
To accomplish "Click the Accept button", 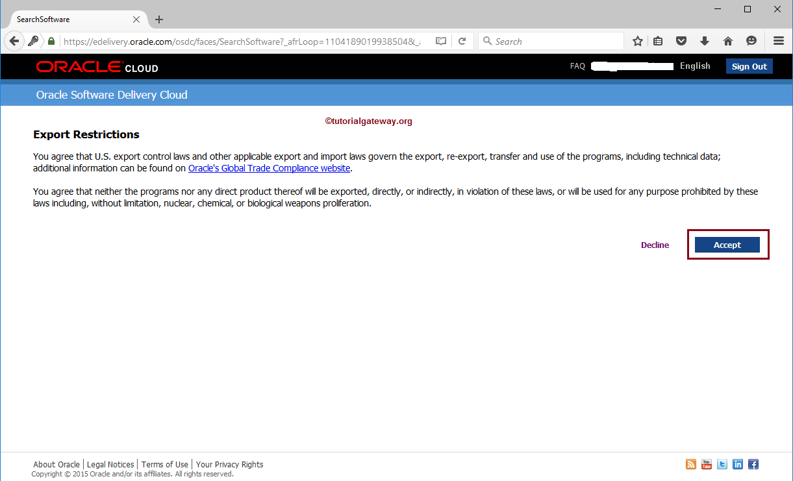I will [x=727, y=245].
